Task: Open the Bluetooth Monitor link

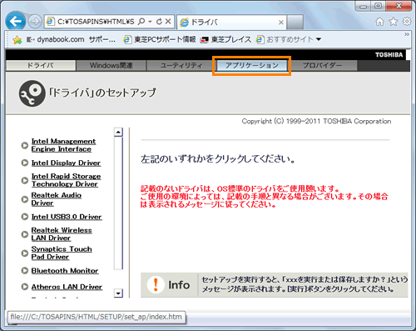Action: (x=65, y=271)
